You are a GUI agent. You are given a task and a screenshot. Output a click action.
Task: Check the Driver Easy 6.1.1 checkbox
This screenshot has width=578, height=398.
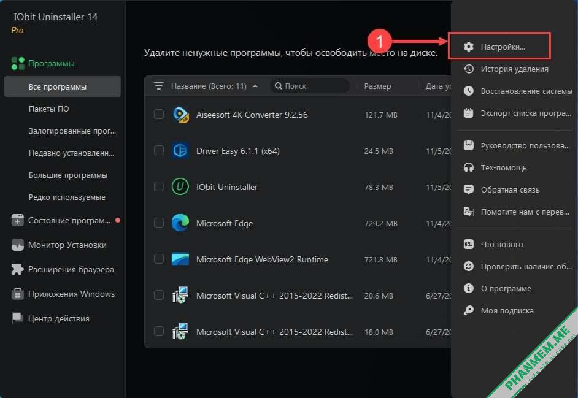[x=159, y=150]
